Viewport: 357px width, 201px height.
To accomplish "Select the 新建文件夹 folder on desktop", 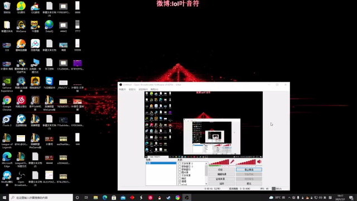I will (x=7, y=26).
